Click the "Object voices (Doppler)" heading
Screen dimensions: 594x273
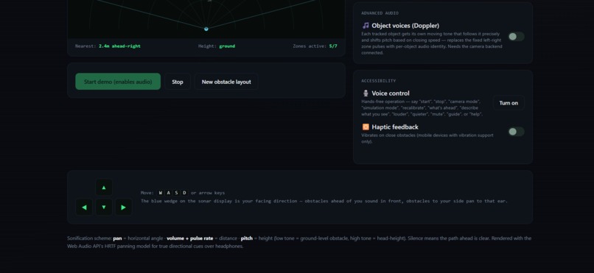pos(405,26)
